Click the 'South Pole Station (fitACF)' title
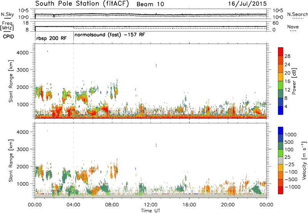This screenshot has width=308, height=213. click(x=82, y=4)
